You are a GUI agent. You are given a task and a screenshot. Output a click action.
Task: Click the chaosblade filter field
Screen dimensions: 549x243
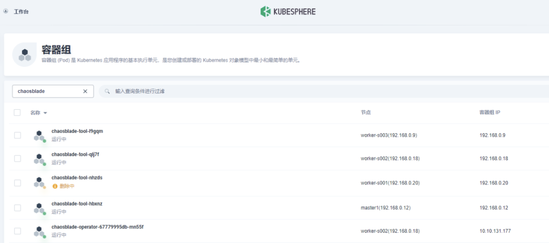[53, 91]
